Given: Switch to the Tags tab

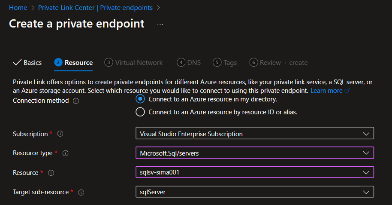Looking at the screenshot, I should 225,63.
